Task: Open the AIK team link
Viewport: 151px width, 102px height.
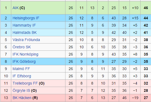Action: [16, 8]
